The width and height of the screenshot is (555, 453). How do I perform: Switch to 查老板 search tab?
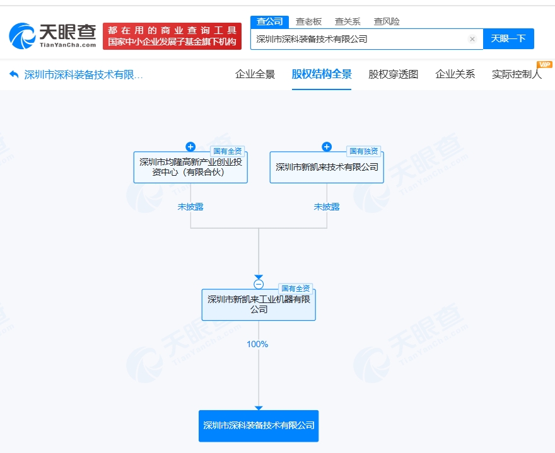pos(308,21)
